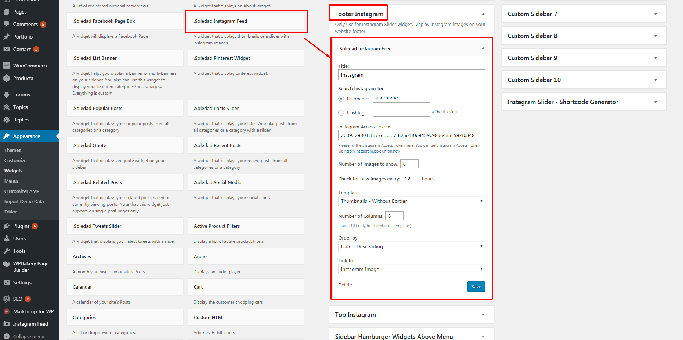The height and width of the screenshot is (340, 683).
Task: Open Menus submenu item
Action: [11, 181]
